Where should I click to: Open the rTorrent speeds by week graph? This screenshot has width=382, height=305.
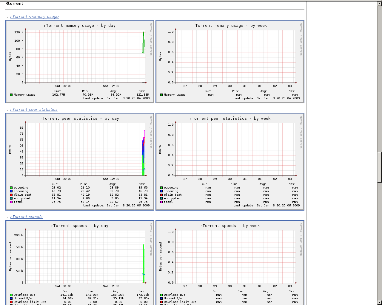pos(230,263)
